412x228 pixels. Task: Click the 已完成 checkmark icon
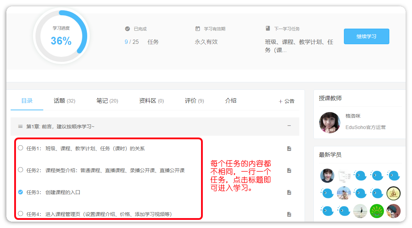[x=127, y=29]
